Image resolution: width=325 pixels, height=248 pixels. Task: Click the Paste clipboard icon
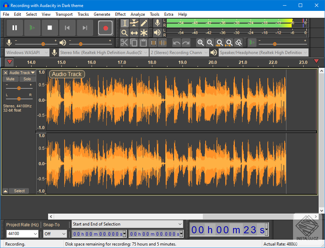[x=144, y=43]
